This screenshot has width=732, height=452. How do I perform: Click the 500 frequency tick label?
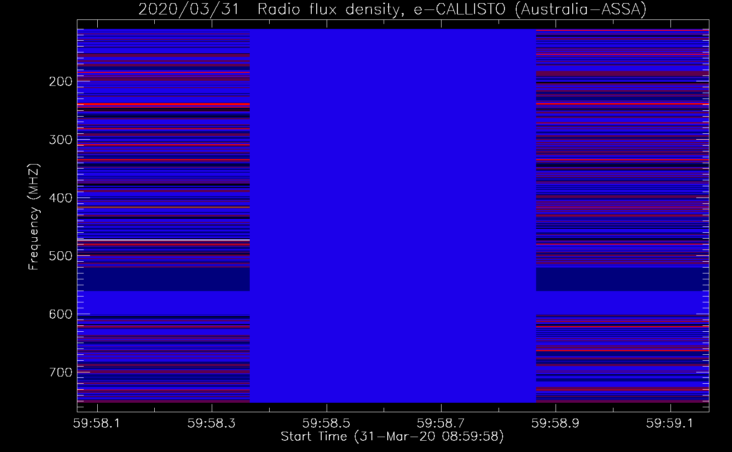[x=61, y=256]
